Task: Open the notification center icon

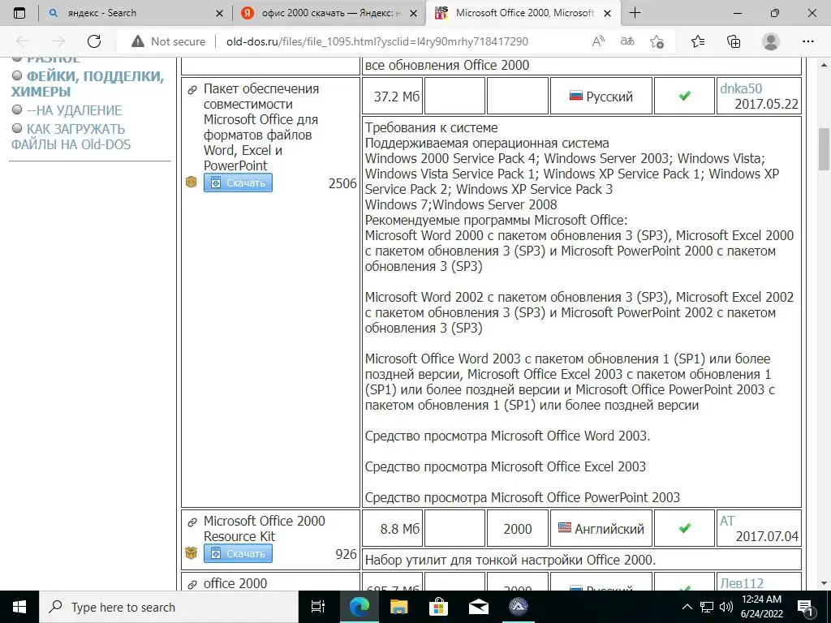Action: 805,607
